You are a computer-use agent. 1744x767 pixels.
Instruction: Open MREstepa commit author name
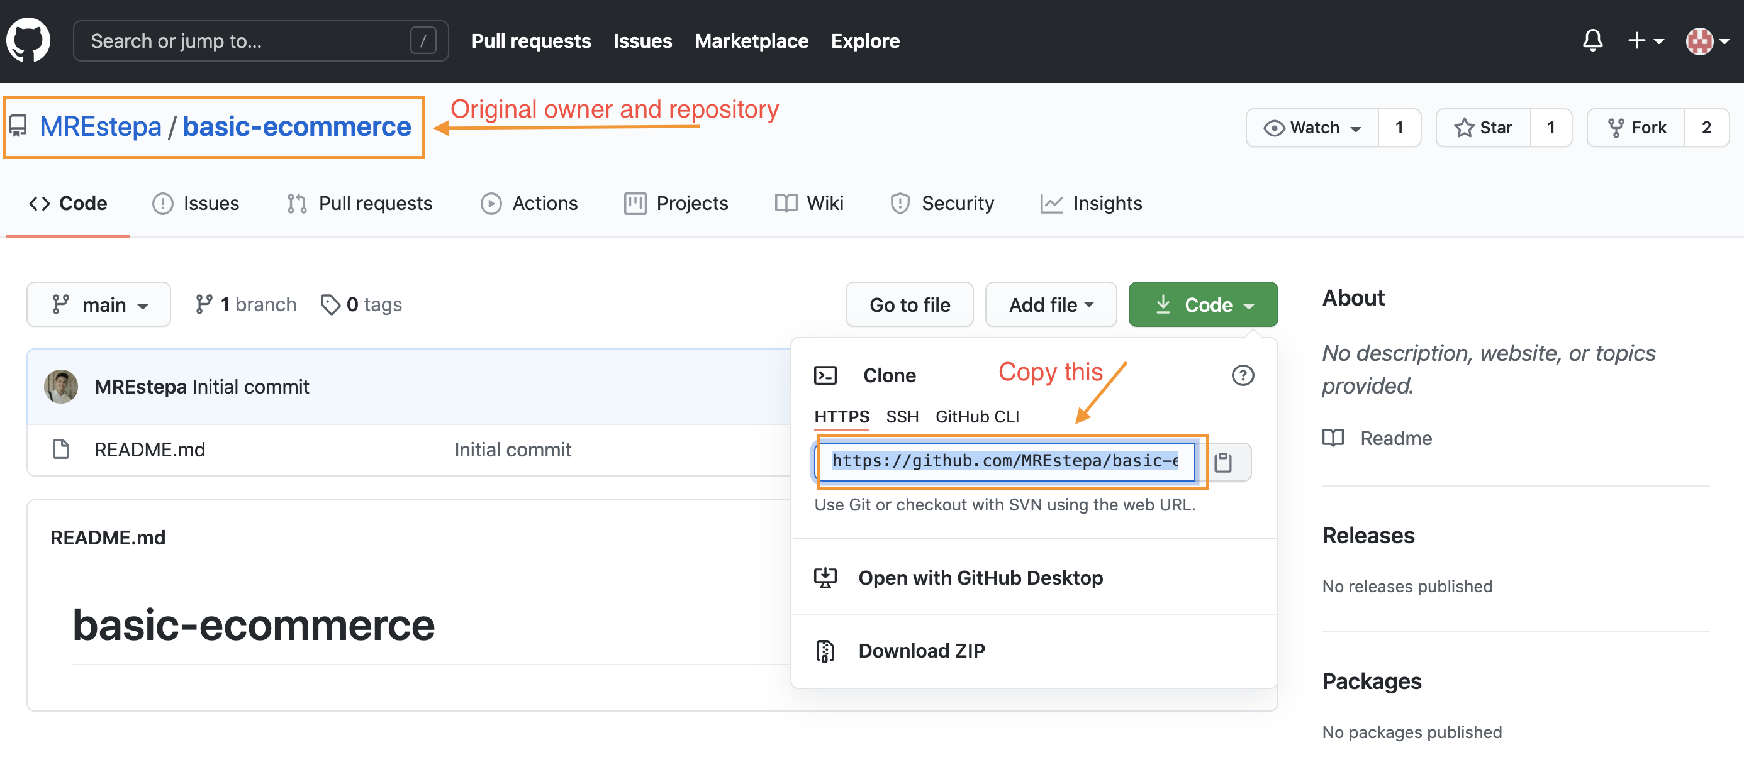click(x=140, y=386)
